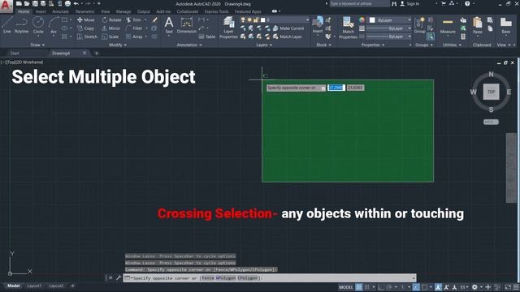
Task: Expand the Utilities panel
Action: [452, 45]
